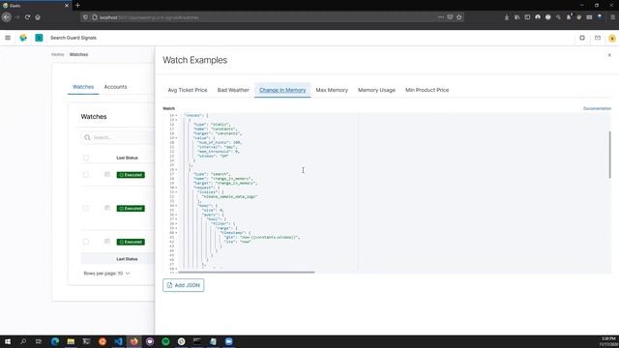This screenshot has height=348, width=619.
Task: Click the taskbar clock
Action: tap(608, 341)
